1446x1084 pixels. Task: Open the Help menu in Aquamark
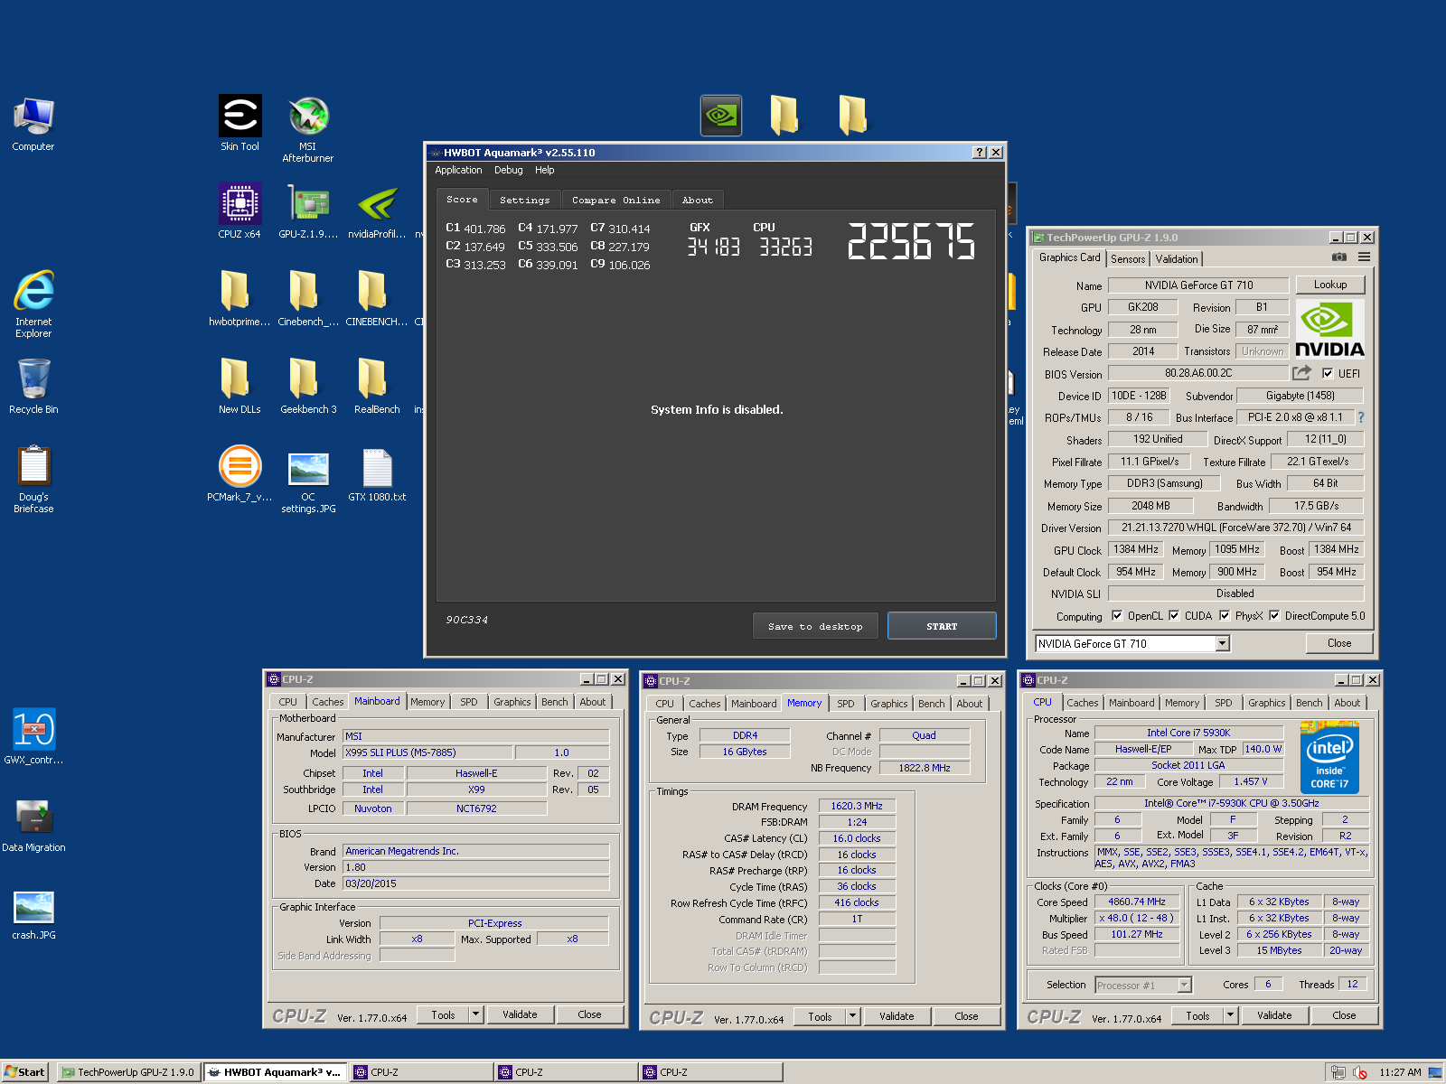tap(544, 170)
